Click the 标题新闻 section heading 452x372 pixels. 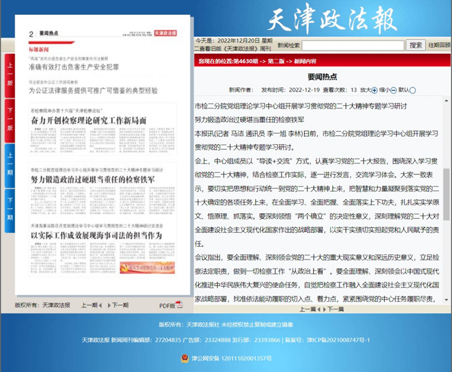click(39, 50)
